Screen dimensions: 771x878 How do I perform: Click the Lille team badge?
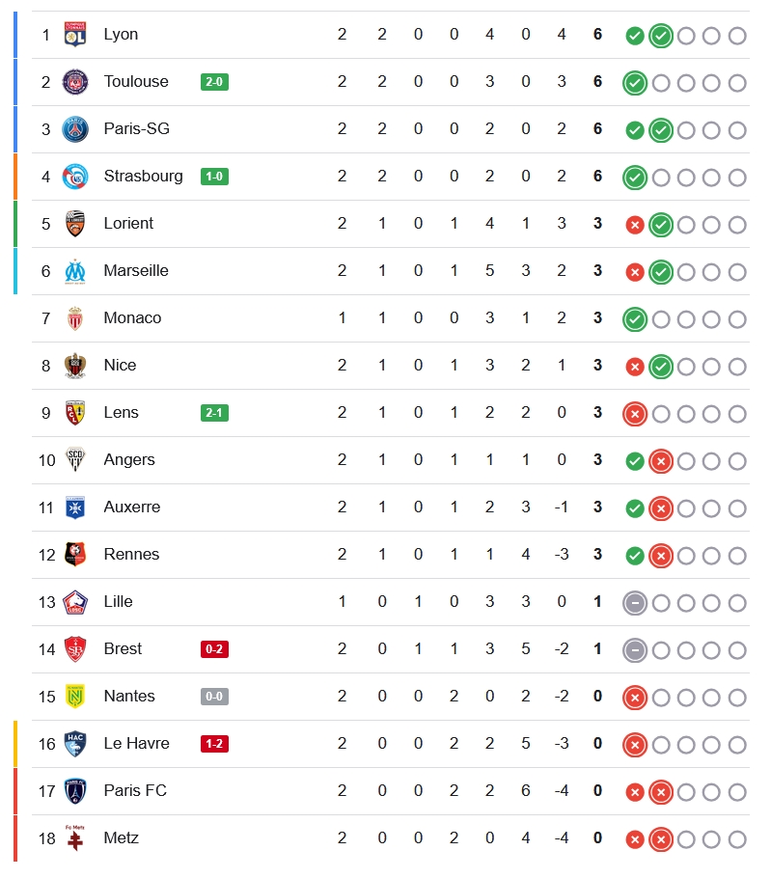75,602
